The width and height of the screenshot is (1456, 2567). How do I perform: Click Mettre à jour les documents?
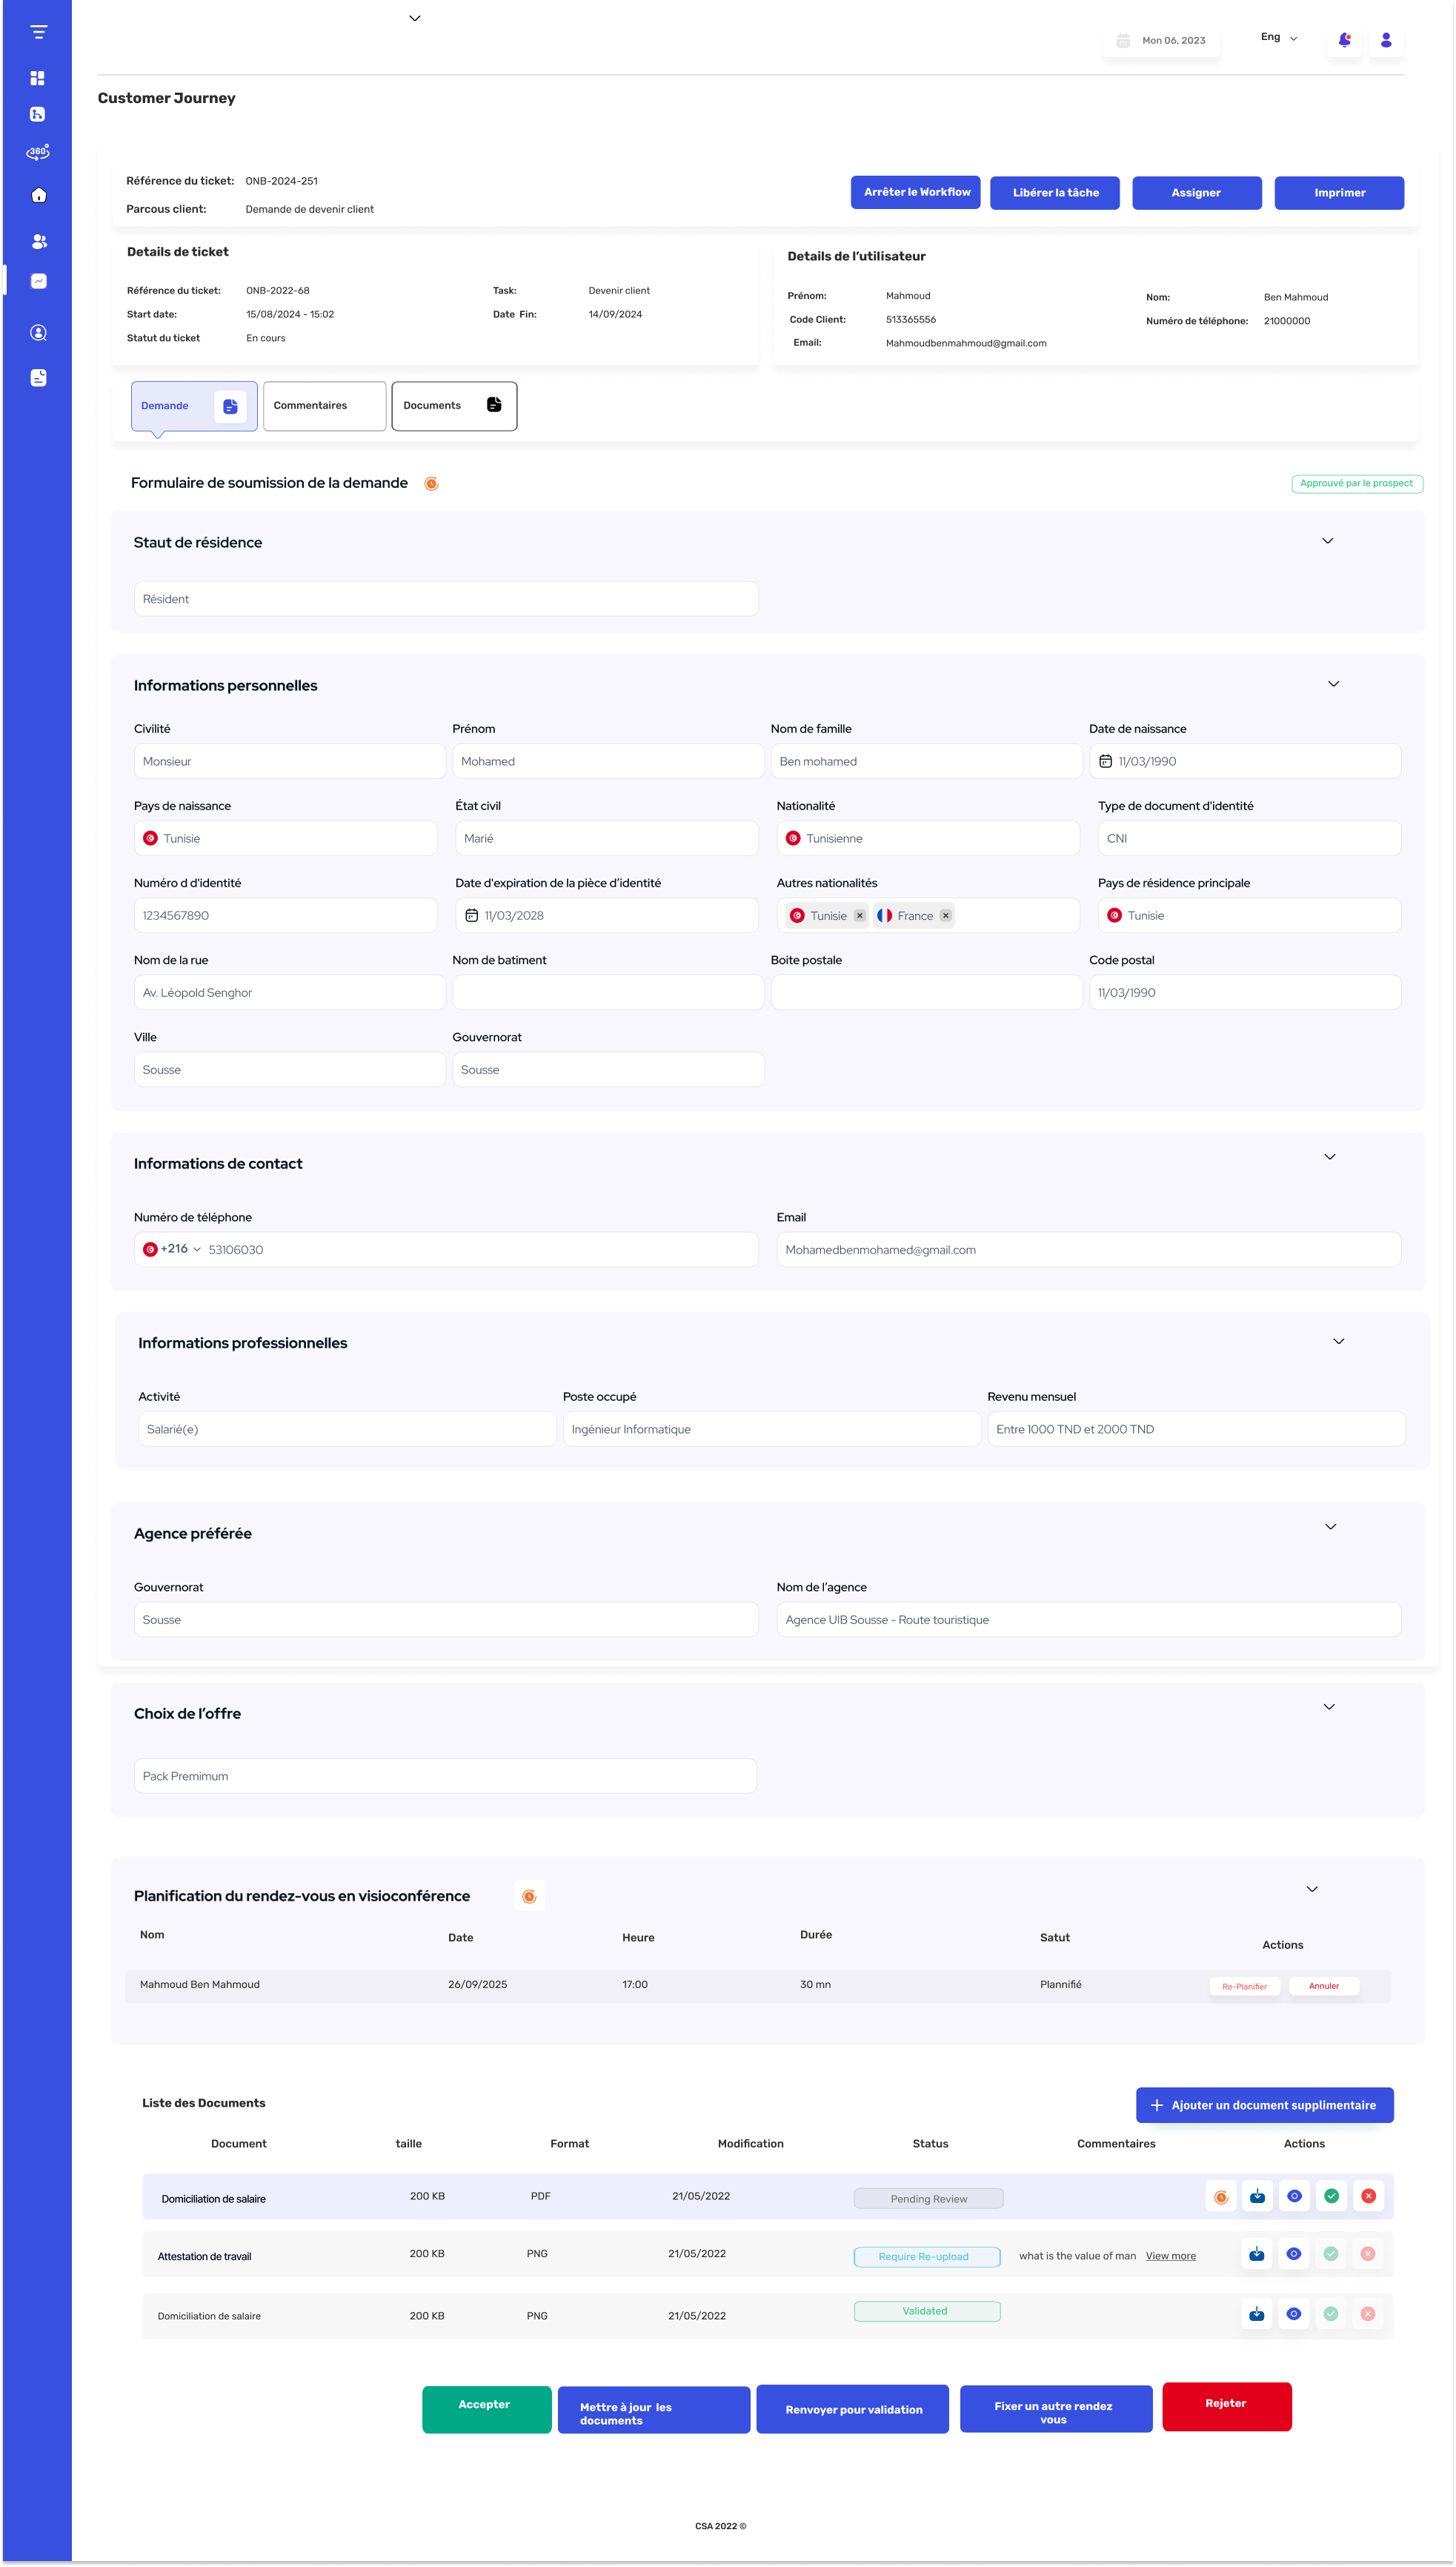(653, 2409)
